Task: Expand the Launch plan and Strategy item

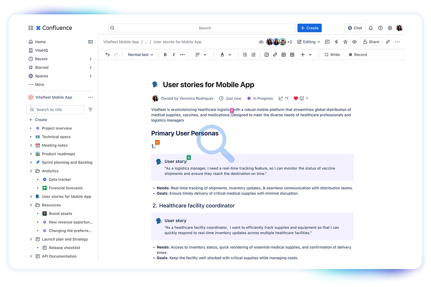Action: click(31, 239)
